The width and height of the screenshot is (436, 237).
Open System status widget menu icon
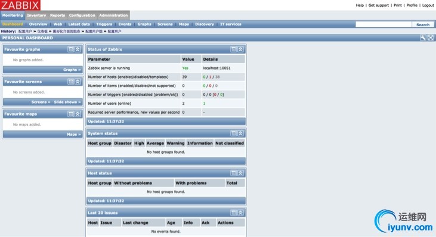click(234, 133)
